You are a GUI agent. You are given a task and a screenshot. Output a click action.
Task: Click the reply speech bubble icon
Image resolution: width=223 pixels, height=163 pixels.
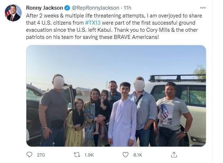pos(30,154)
